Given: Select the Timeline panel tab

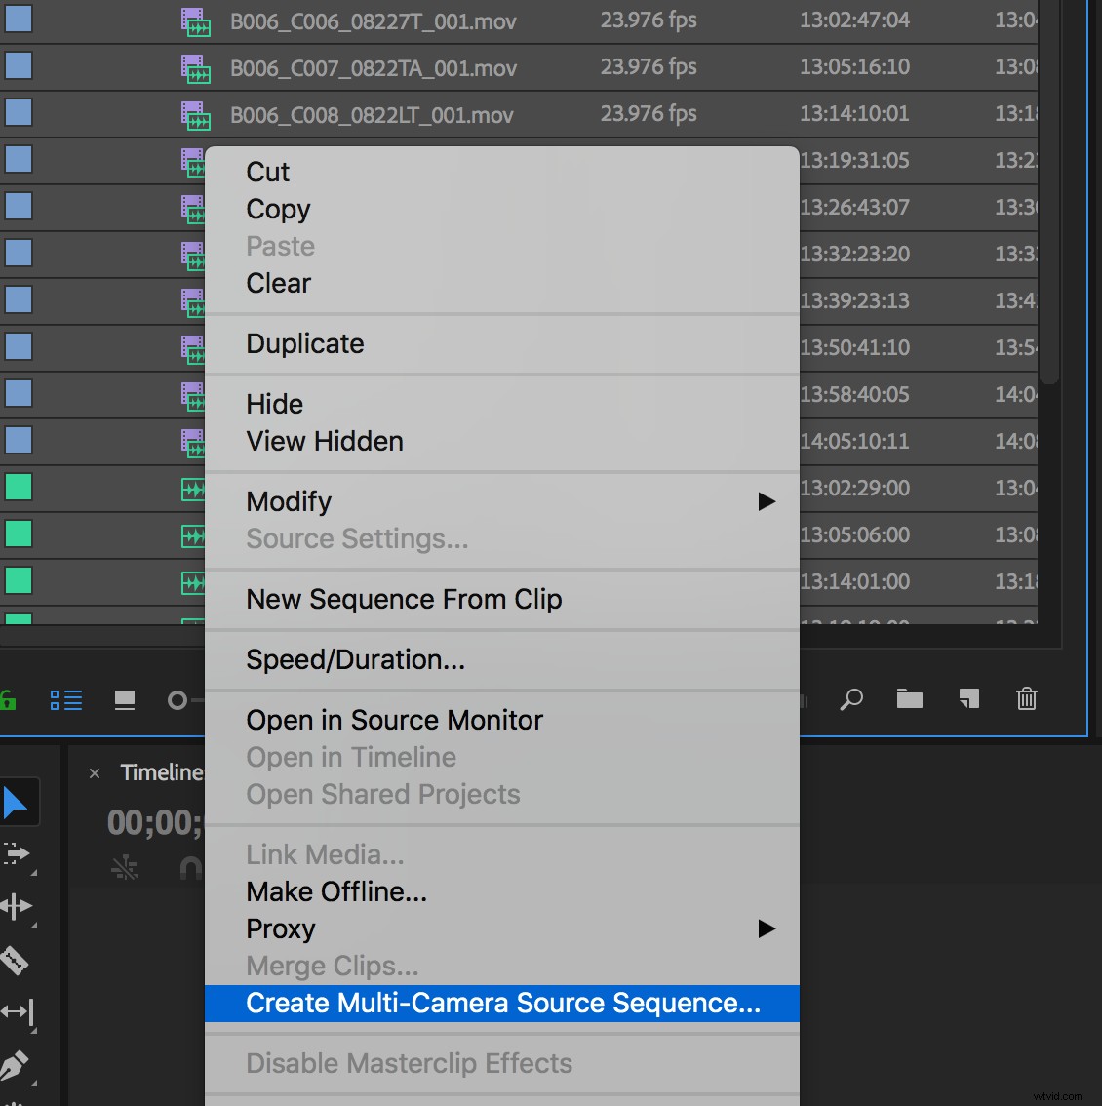Looking at the screenshot, I should pyautogui.click(x=161, y=771).
